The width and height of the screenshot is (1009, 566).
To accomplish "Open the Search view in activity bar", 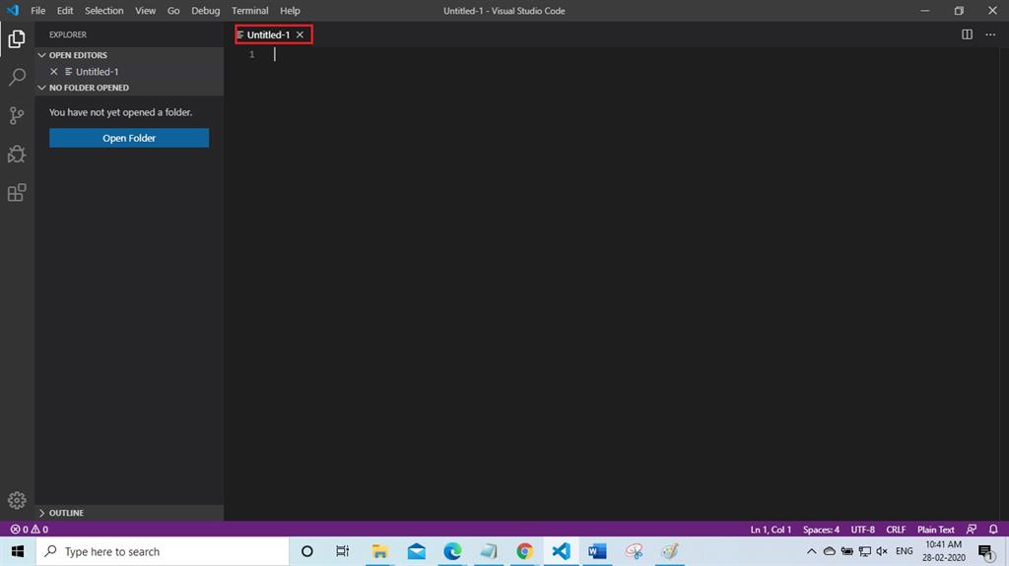I will tap(17, 77).
